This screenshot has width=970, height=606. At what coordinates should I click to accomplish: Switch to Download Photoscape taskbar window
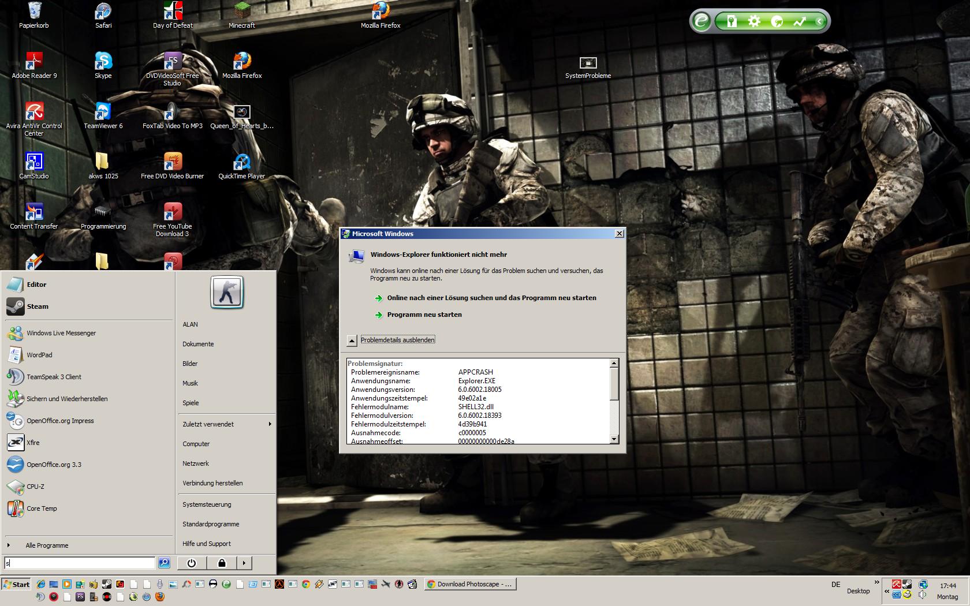tap(470, 584)
